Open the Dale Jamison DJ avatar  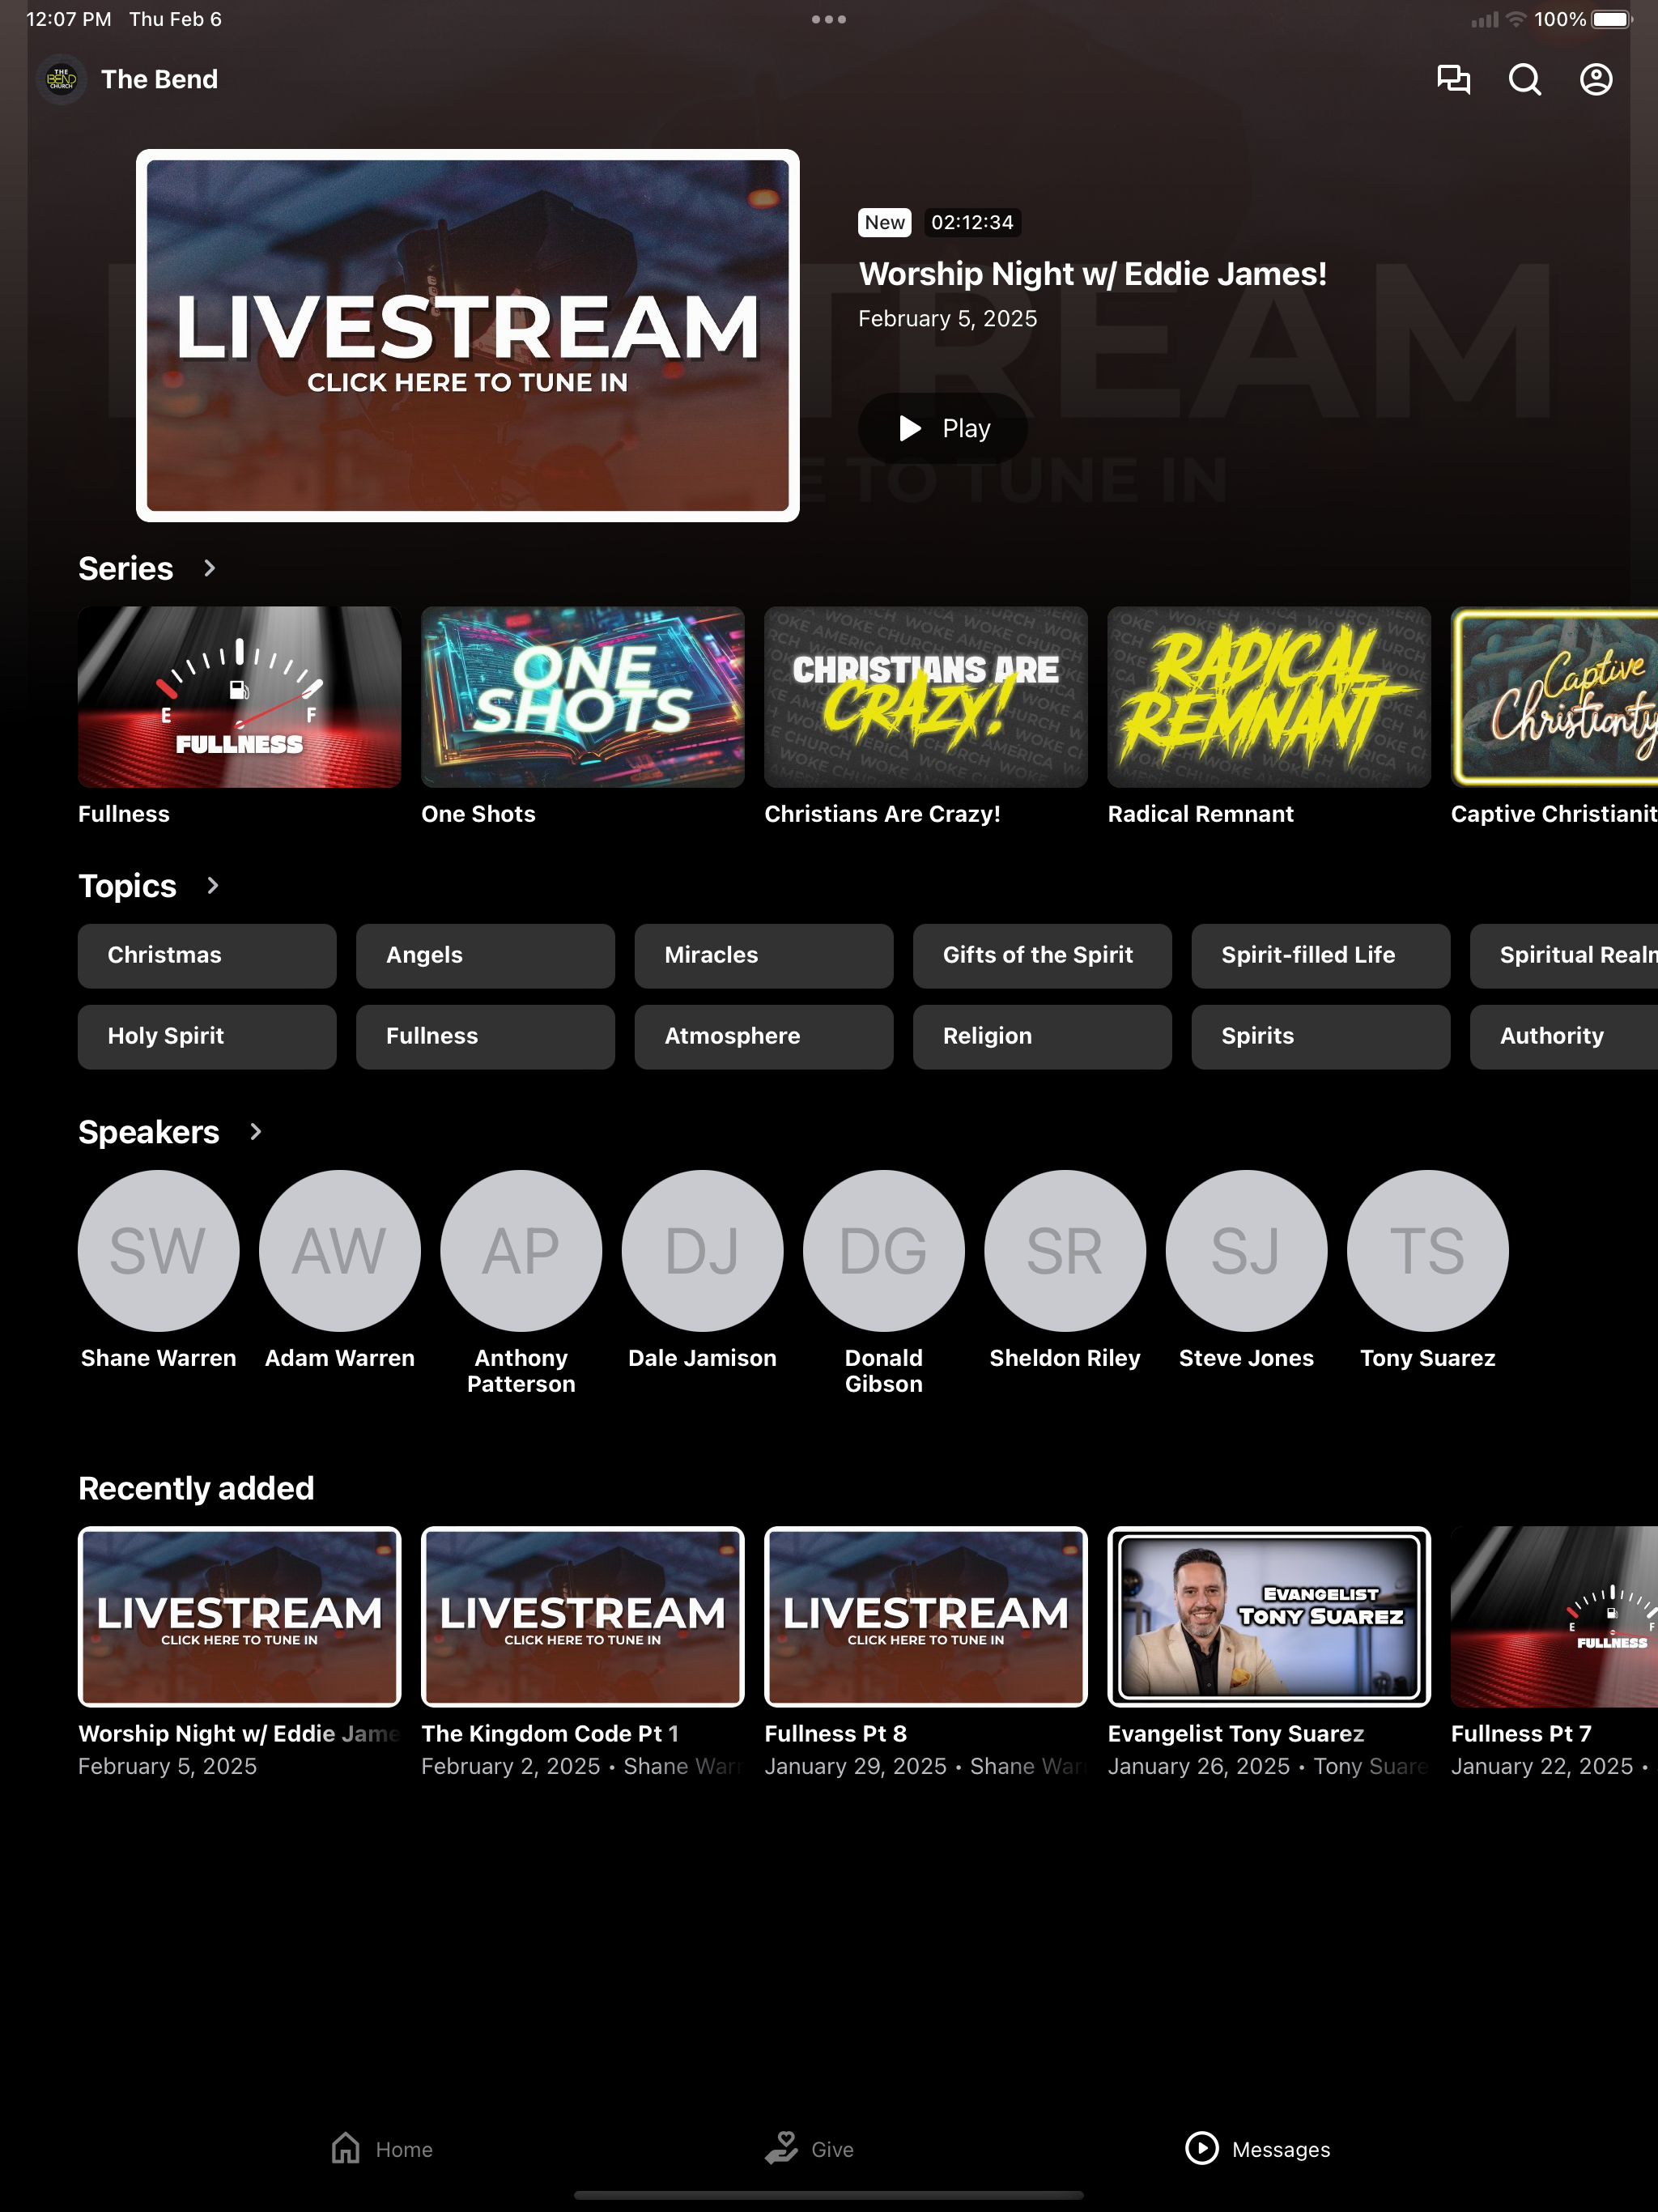(702, 1250)
